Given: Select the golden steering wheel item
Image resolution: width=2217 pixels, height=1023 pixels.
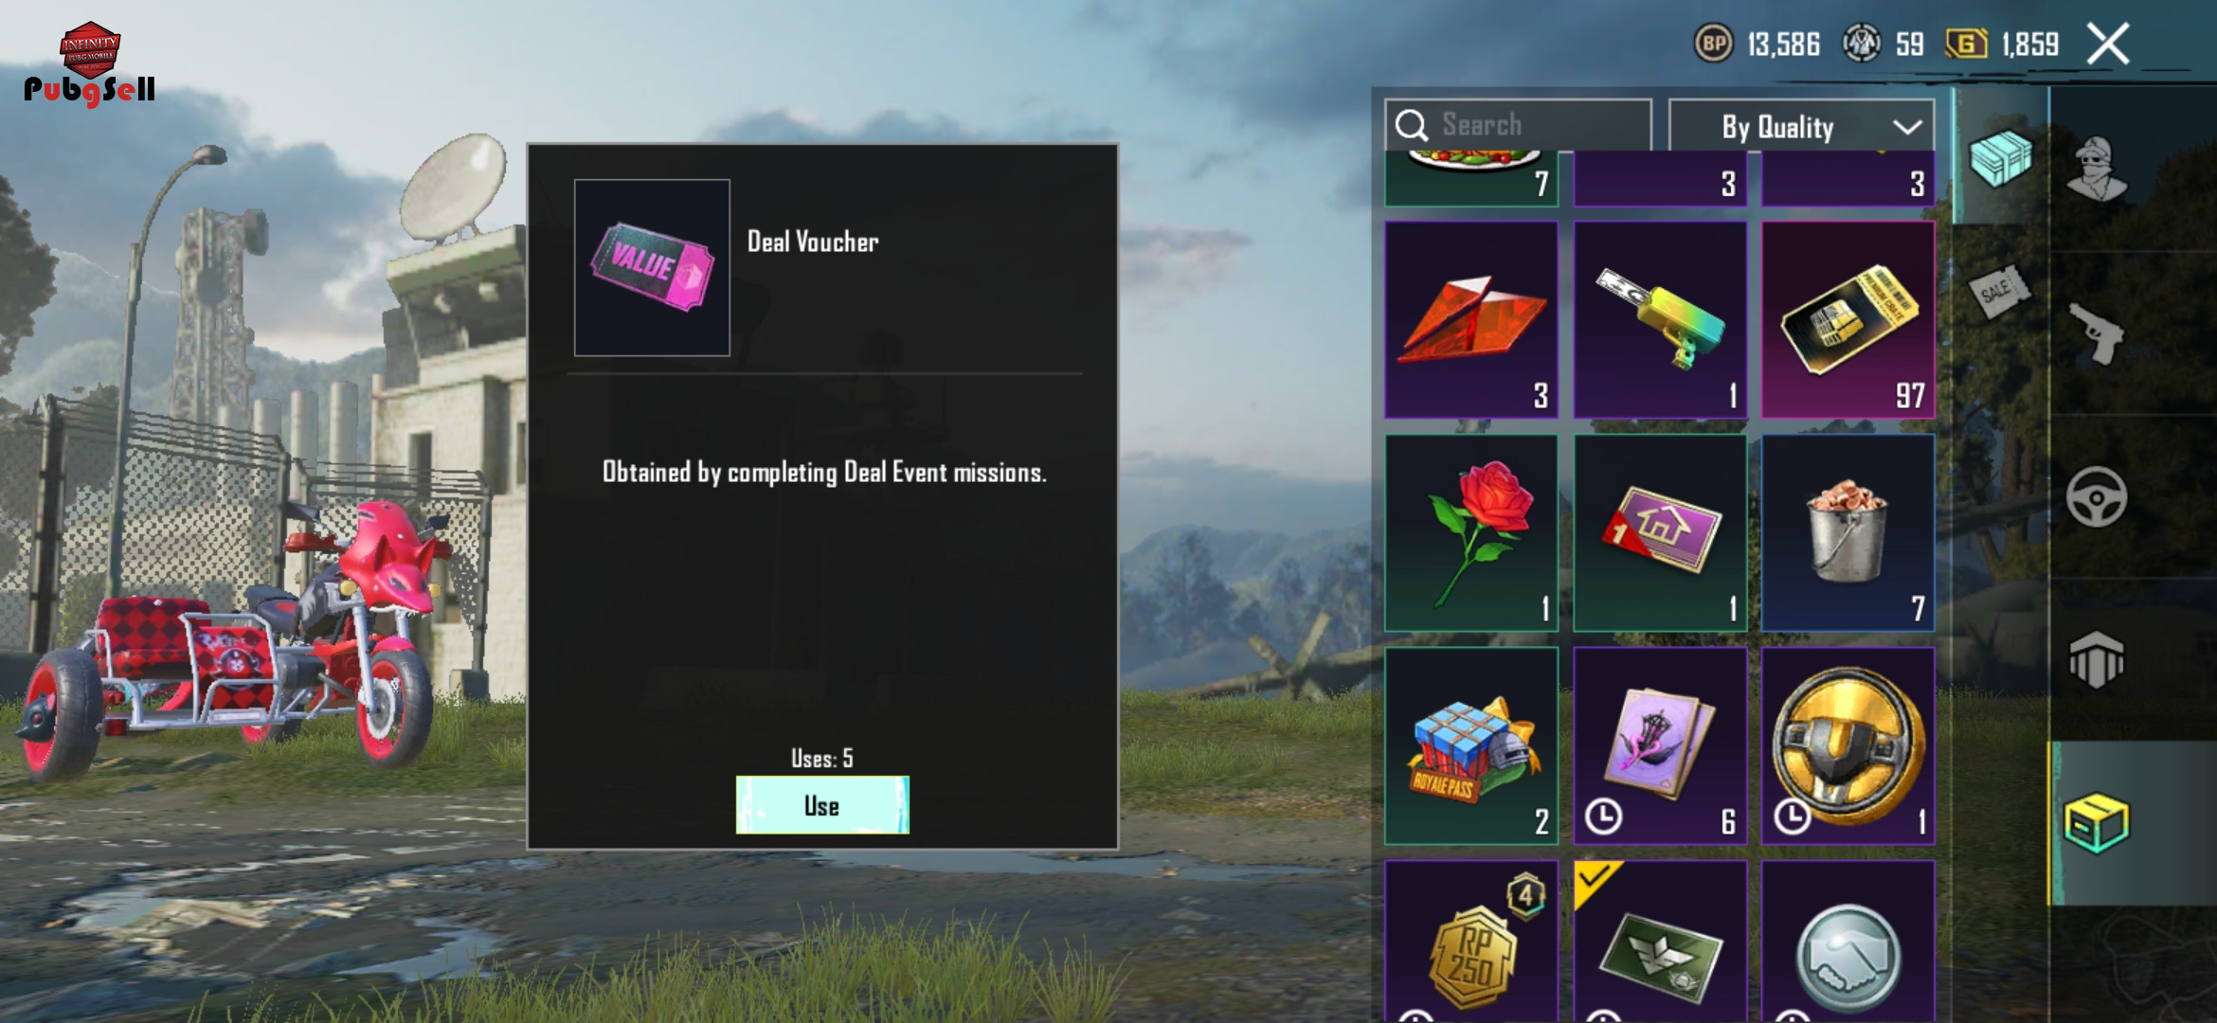Looking at the screenshot, I should tap(1848, 745).
